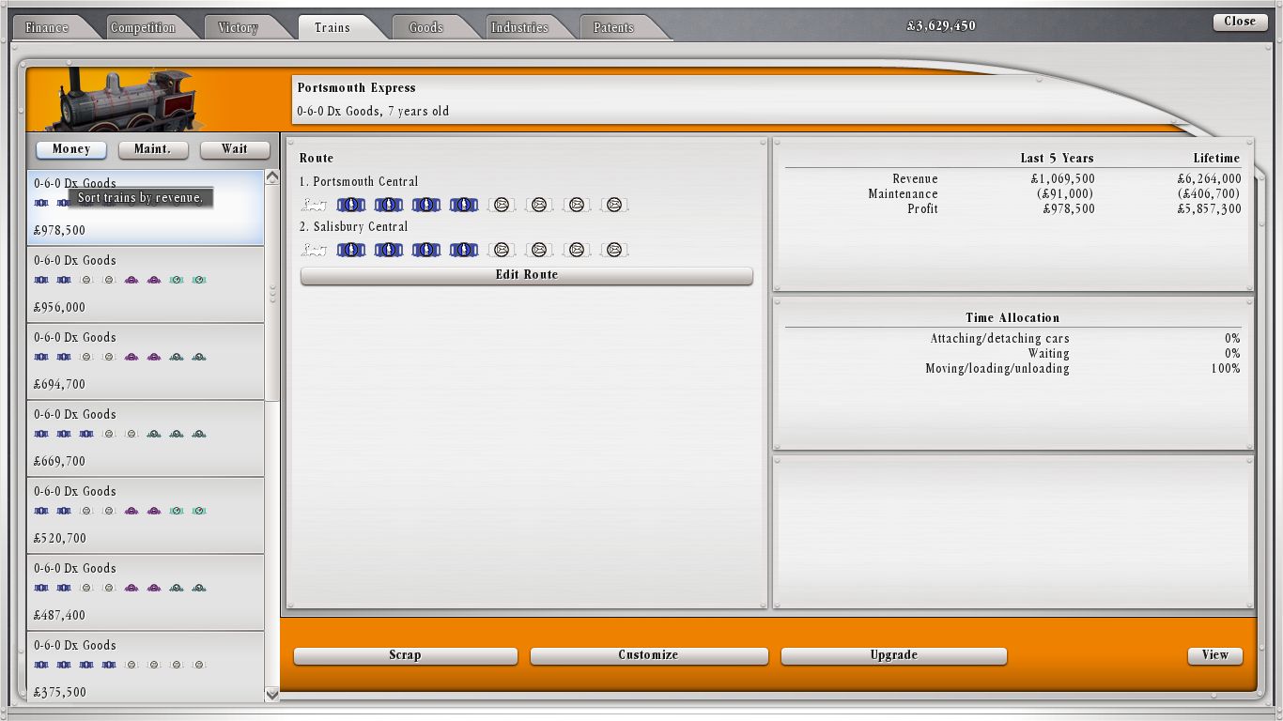1283x721 pixels.
Task: Select fourth passenger car at Salisbury Central
Action: point(464,250)
